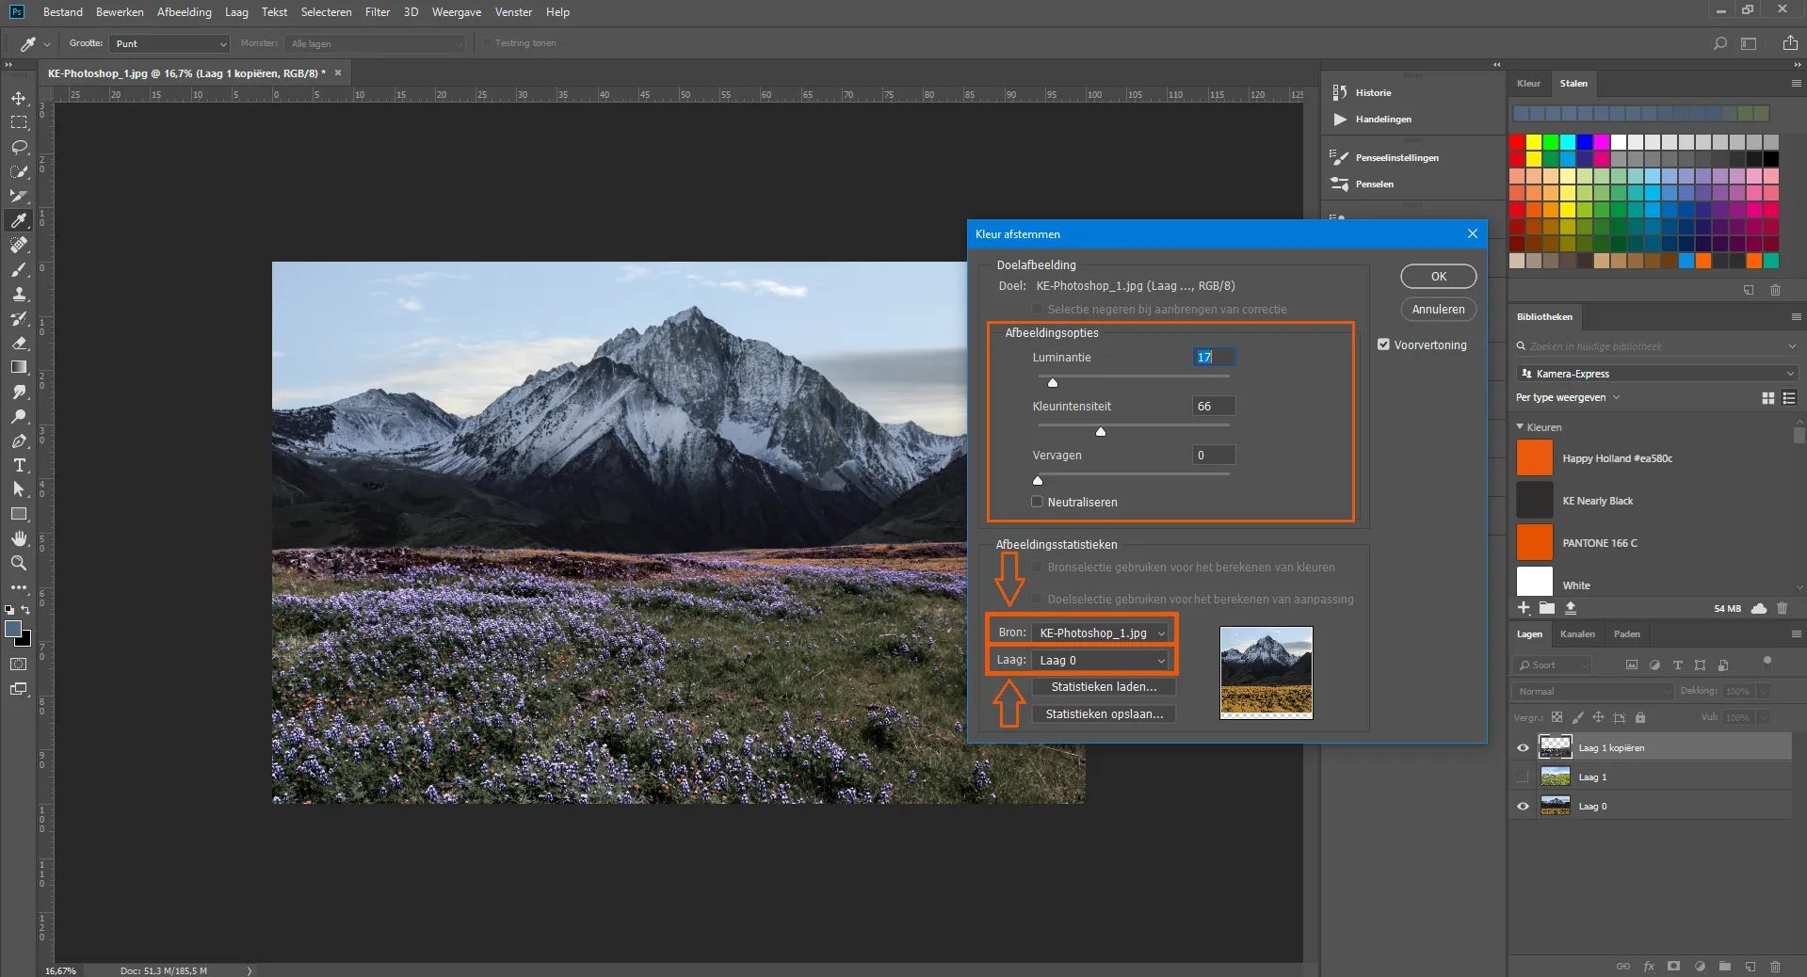Select Happy Holland #ea580c color swatch

point(1534,458)
